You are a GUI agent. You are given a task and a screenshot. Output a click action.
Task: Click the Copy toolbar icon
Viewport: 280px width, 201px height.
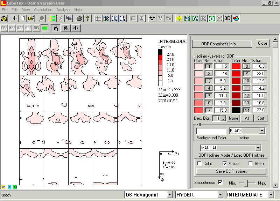[69, 18]
